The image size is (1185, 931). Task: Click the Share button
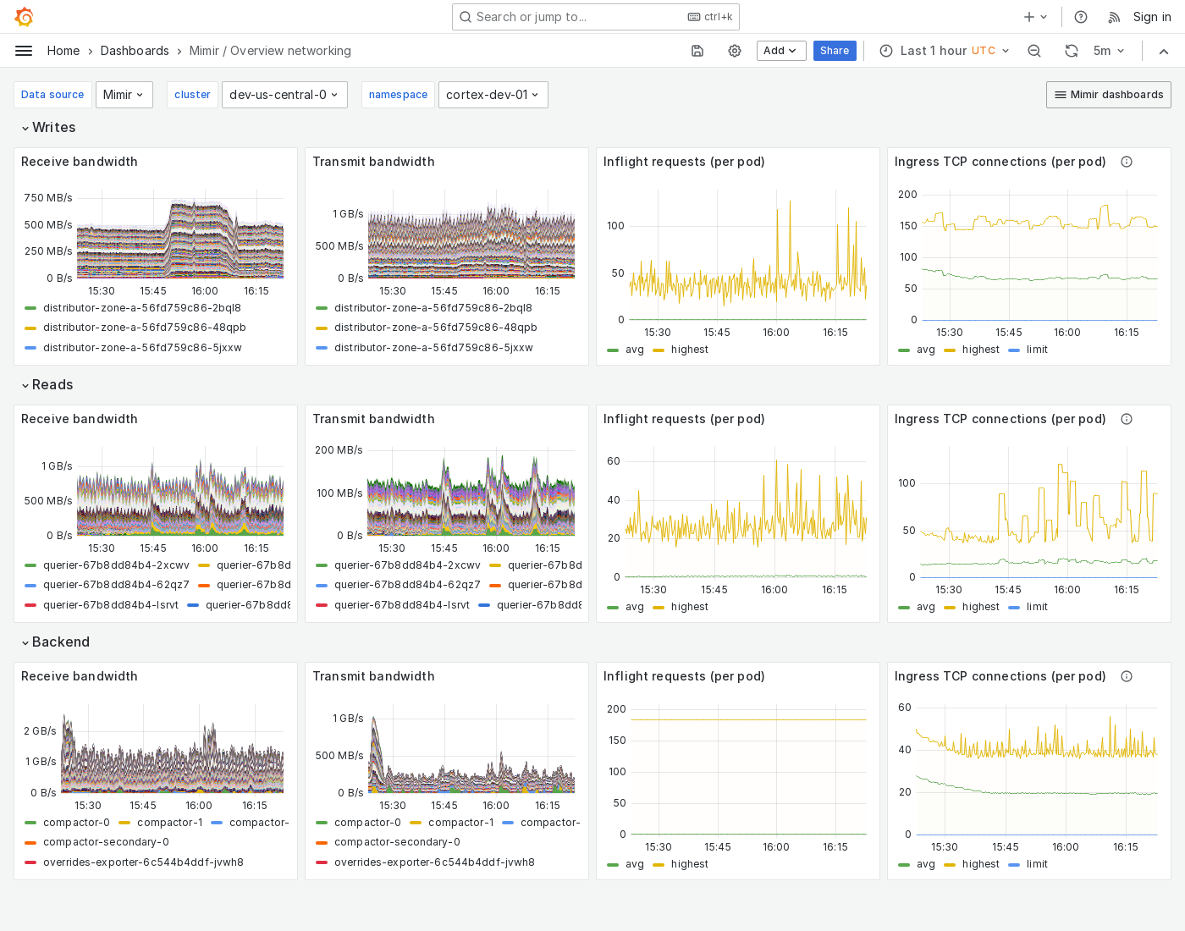coord(835,51)
